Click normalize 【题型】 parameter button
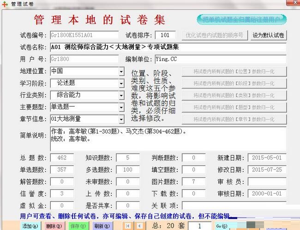 tap(234, 107)
